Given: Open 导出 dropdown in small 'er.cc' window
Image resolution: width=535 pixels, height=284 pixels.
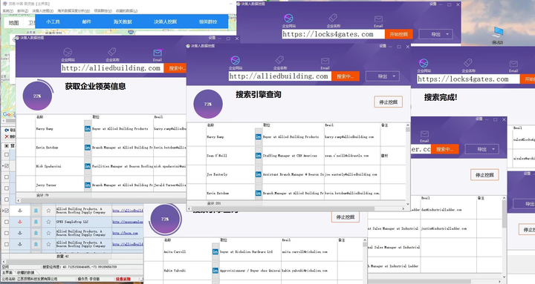Looking at the screenshot, I should point(481,149).
